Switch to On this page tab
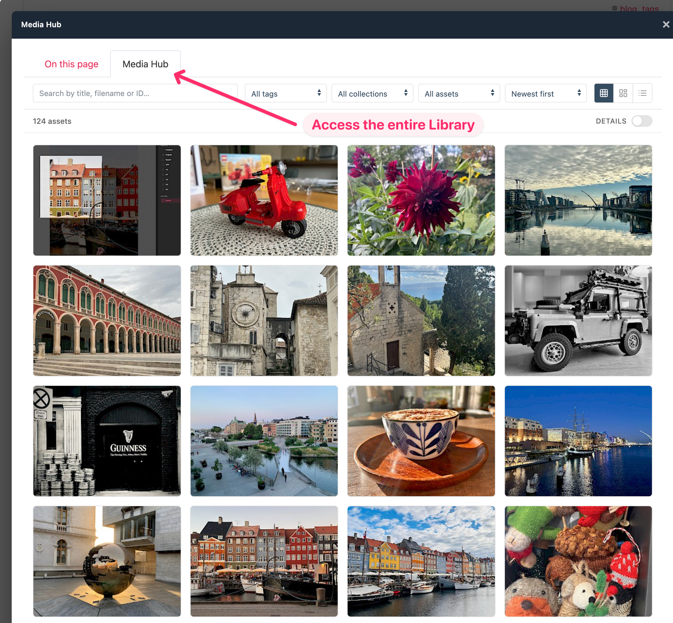 [71, 64]
